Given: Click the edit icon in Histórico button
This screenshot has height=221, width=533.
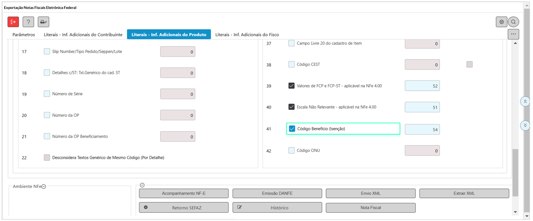Looking at the screenshot, I should (x=240, y=207).
